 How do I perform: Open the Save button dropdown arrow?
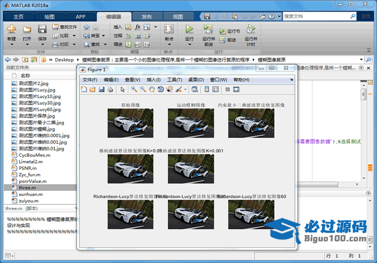pyautogui.click(x=42, y=44)
